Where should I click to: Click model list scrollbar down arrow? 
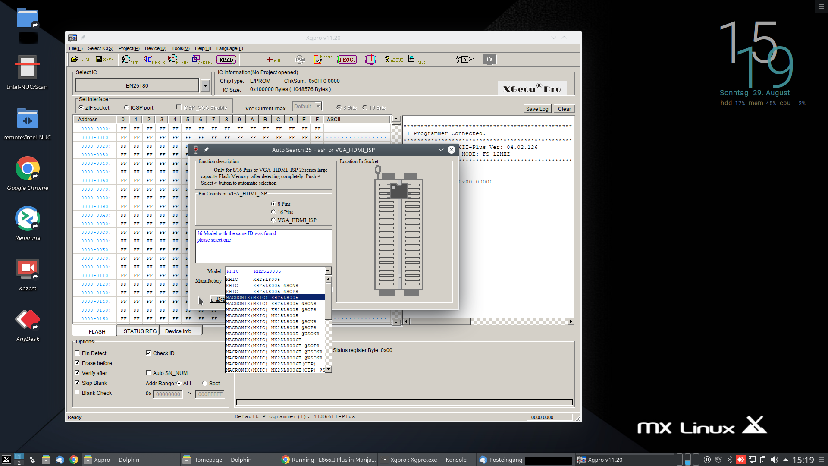[x=329, y=369]
